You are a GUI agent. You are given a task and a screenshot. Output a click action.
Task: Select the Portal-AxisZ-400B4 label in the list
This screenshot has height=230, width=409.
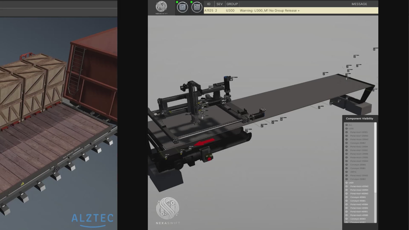tap(359, 204)
